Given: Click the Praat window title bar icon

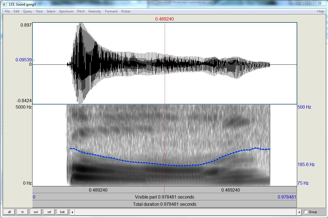Looking at the screenshot, I should point(5,4).
